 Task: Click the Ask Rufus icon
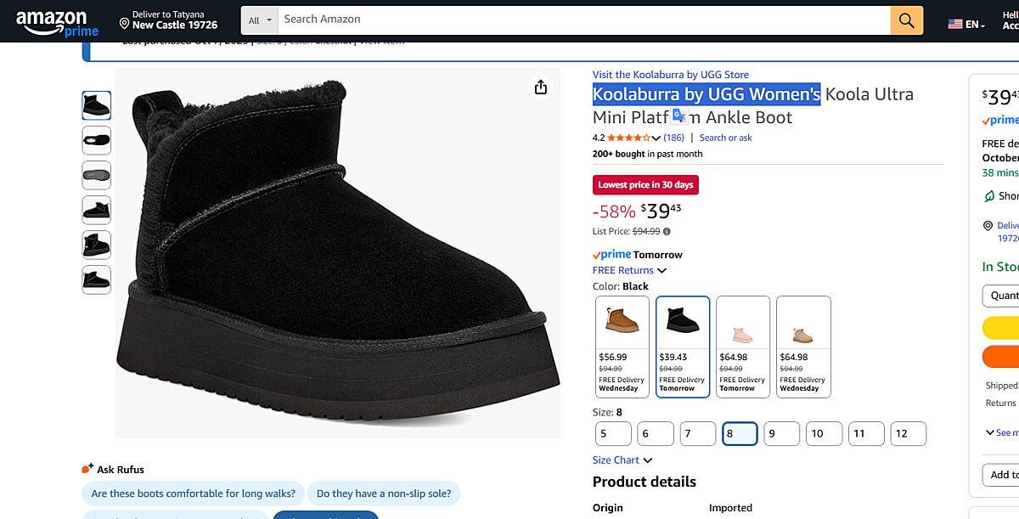point(87,469)
